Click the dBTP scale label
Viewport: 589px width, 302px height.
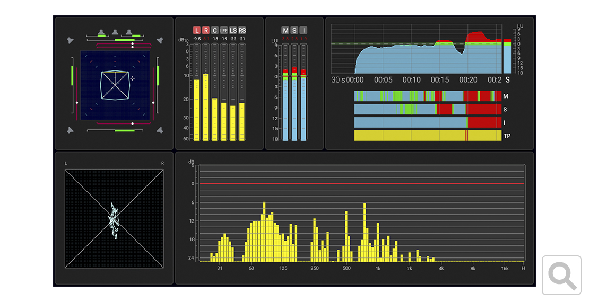tap(183, 40)
